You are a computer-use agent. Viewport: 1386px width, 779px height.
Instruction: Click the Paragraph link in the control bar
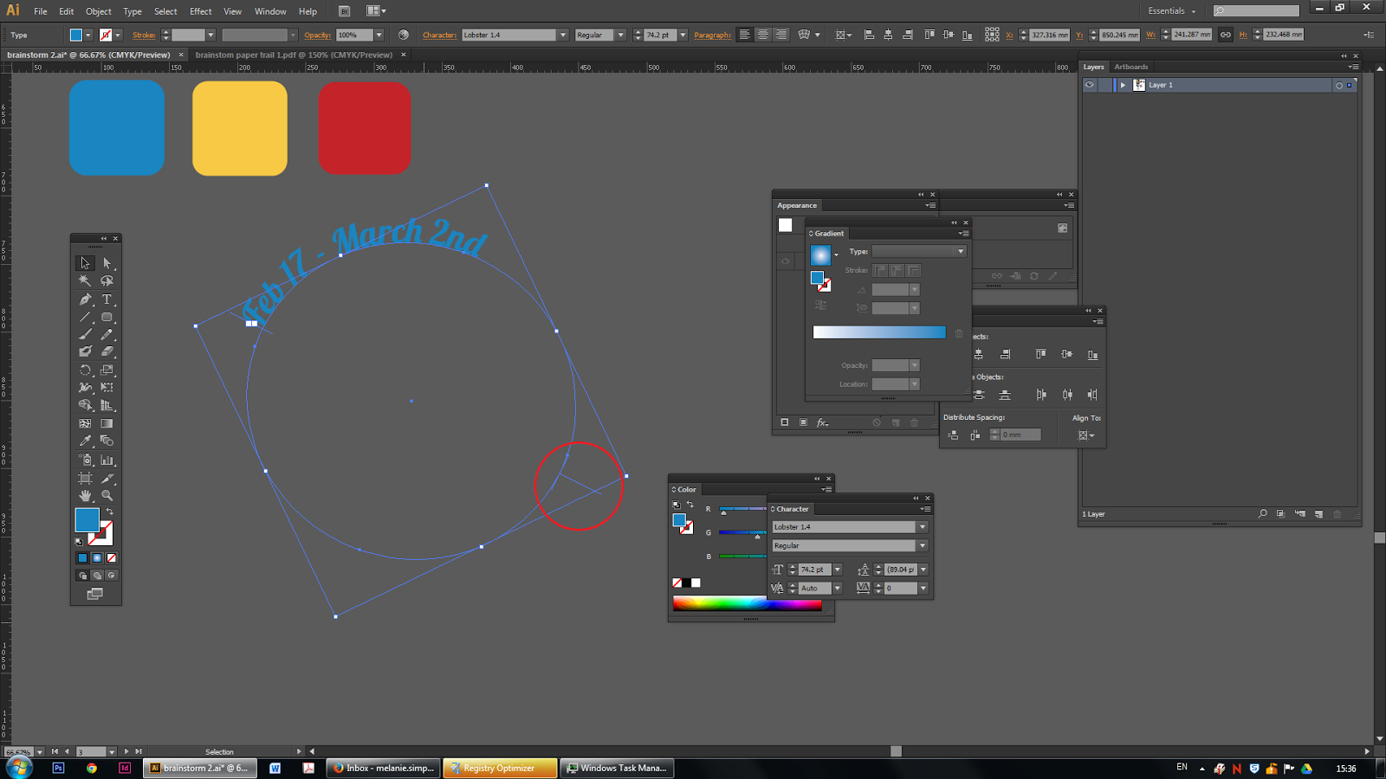point(712,35)
